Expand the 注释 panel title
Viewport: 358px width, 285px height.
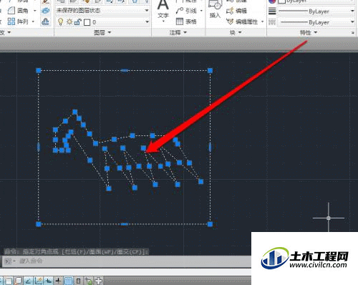point(178,32)
